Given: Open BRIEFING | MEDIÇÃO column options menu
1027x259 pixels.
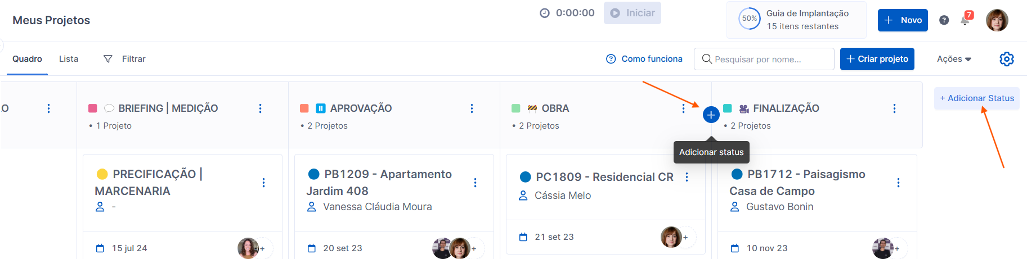Looking at the screenshot, I should click(260, 108).
